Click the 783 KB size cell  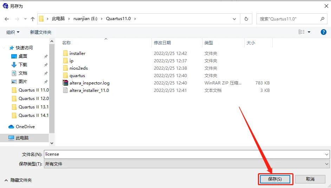tap(262, 83)
